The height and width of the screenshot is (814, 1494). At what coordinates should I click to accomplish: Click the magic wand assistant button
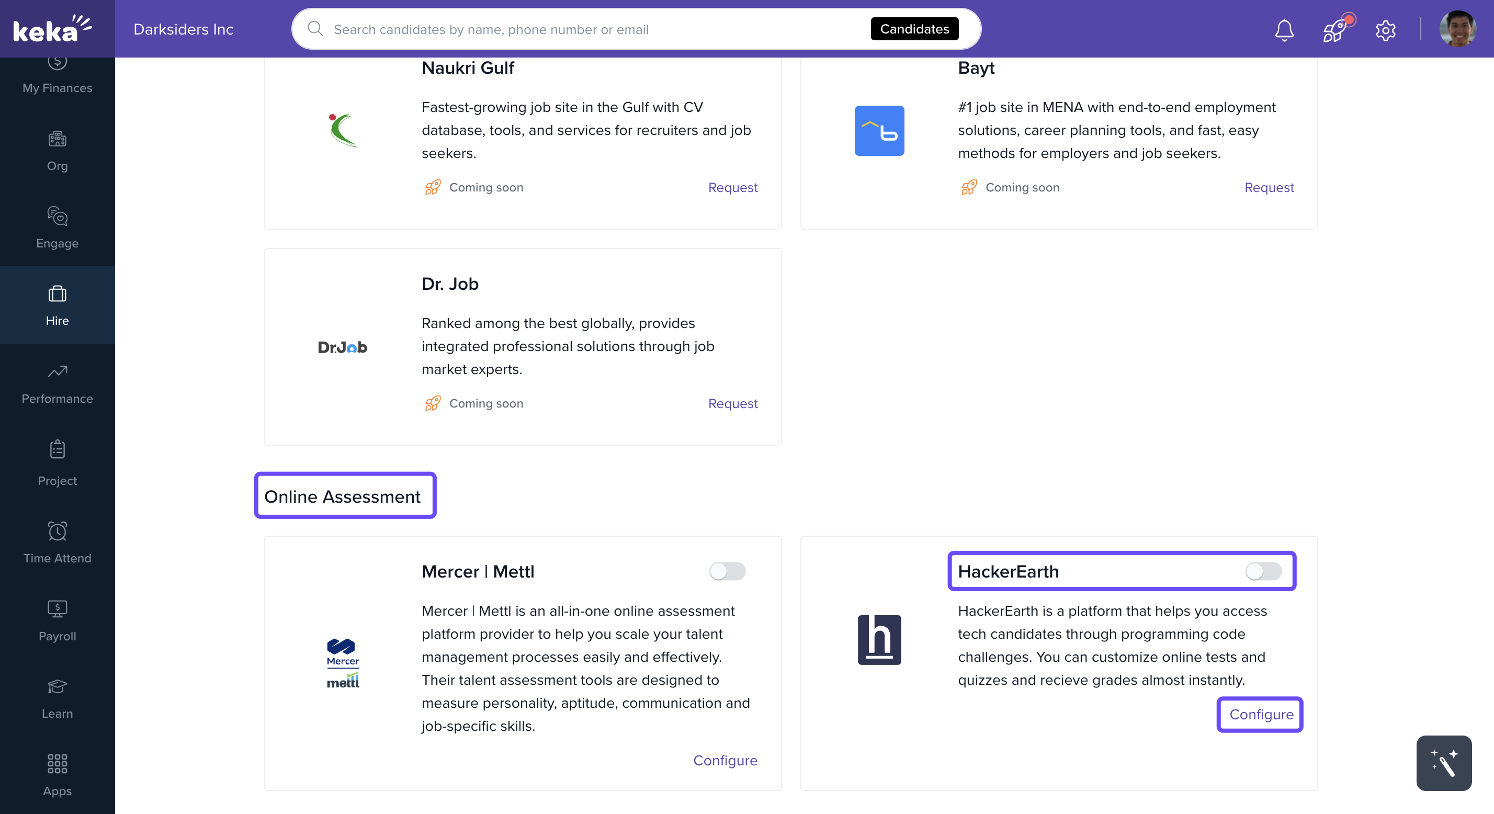pyautogui.click(x=1443, y=762)
